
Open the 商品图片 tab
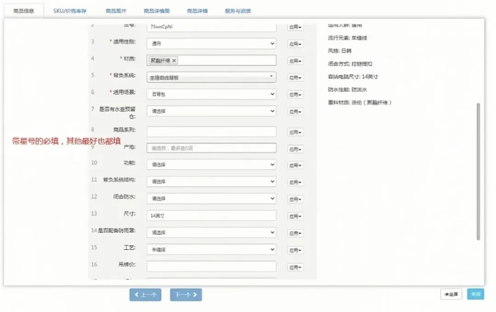(116, 11)
